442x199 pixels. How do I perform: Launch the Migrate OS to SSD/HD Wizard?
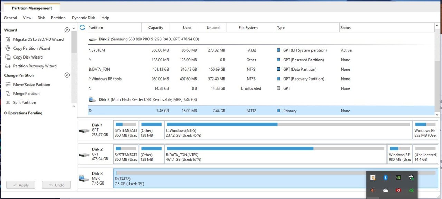38,39
